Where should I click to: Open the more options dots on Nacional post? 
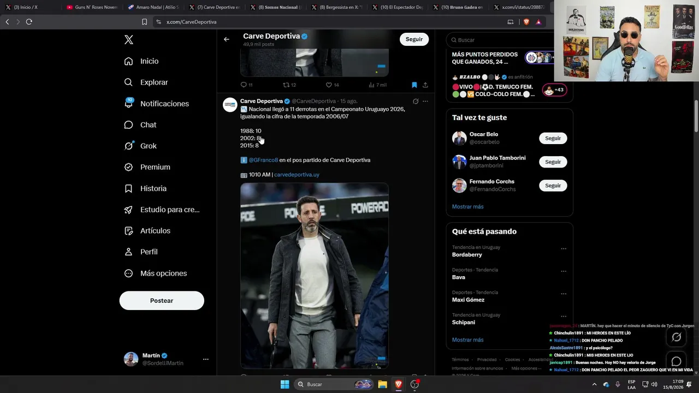(425, 102)
